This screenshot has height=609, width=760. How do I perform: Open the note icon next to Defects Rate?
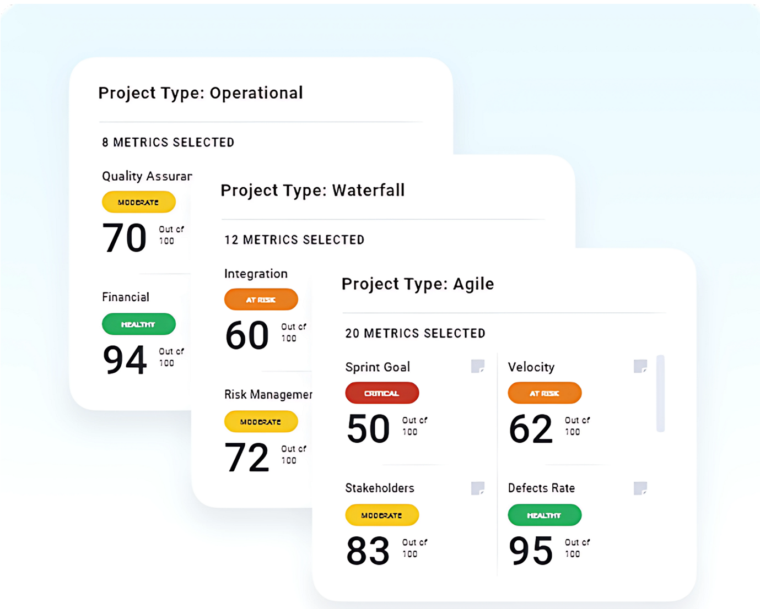pyautogui.click(x=639, y=487)
